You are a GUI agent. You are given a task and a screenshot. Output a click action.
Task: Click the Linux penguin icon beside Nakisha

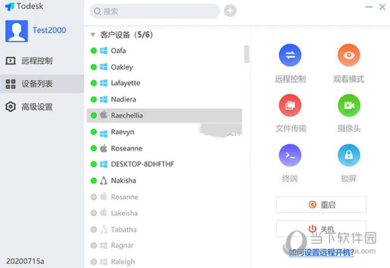pos(103,180)
